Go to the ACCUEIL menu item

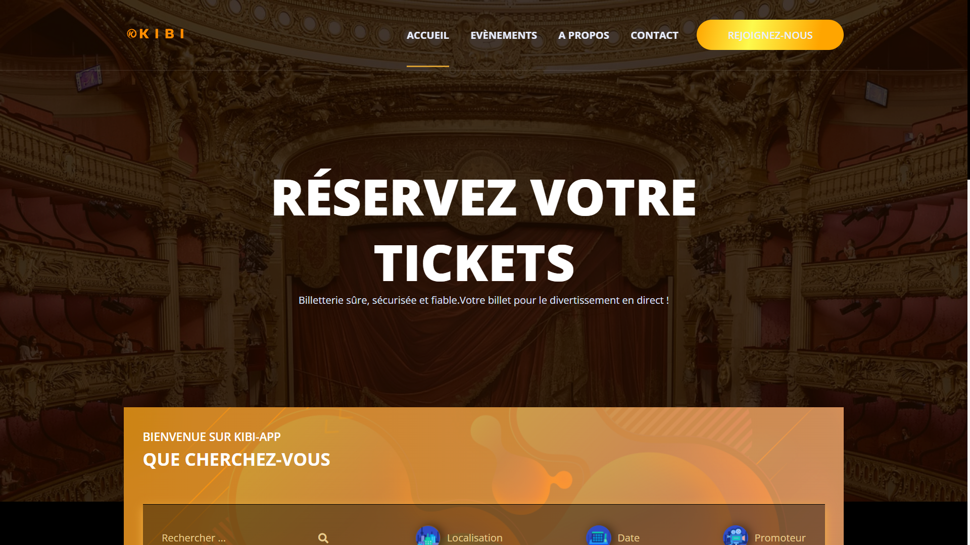click(428, 35)
